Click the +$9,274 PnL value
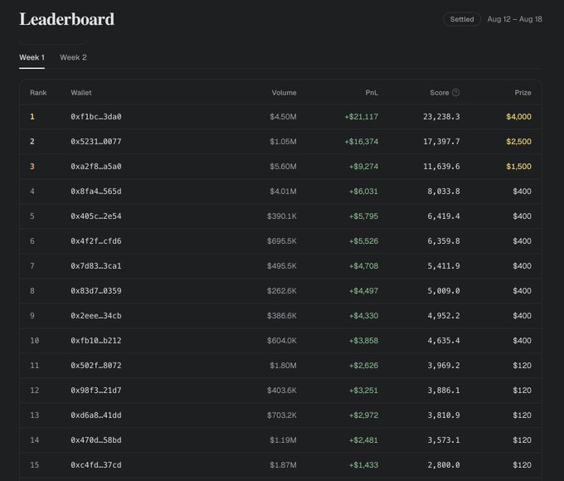This screenshot has height=481, width=564. tap(363, 166)
